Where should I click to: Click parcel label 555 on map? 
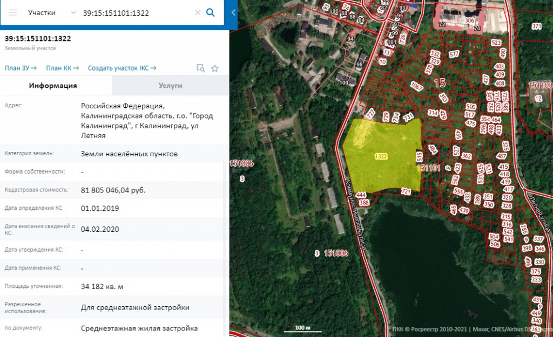[458, 192]
